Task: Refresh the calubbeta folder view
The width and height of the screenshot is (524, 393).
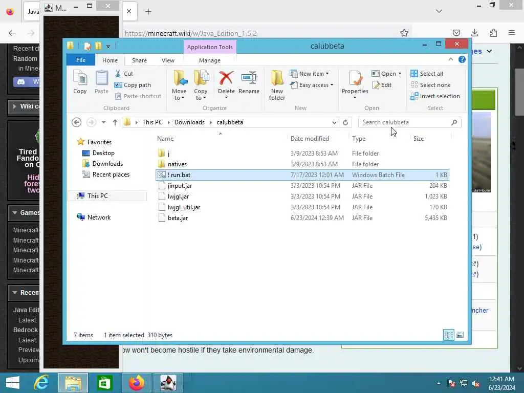Action: (x=345, y=122)
